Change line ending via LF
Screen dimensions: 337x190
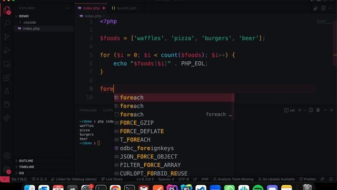click(x=195, y=179)
